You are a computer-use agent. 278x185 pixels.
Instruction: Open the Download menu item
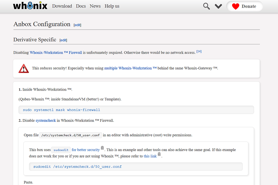pos(62,6)
